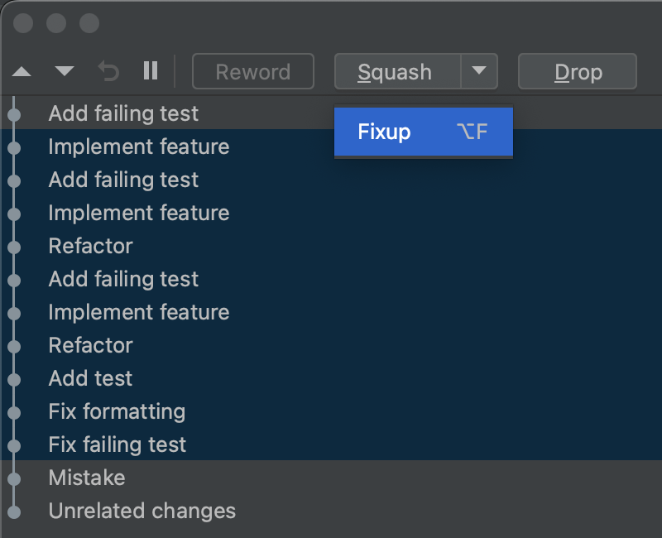Move the selected commit up
Viewport: 662px width, 538px height.
point(22,71)
